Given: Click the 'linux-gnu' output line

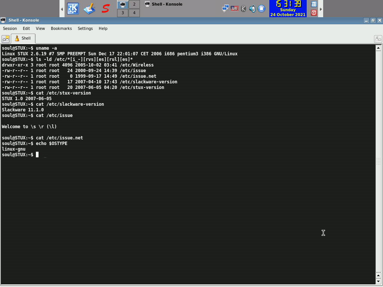Looking at the screenshot, I should 14,149.
